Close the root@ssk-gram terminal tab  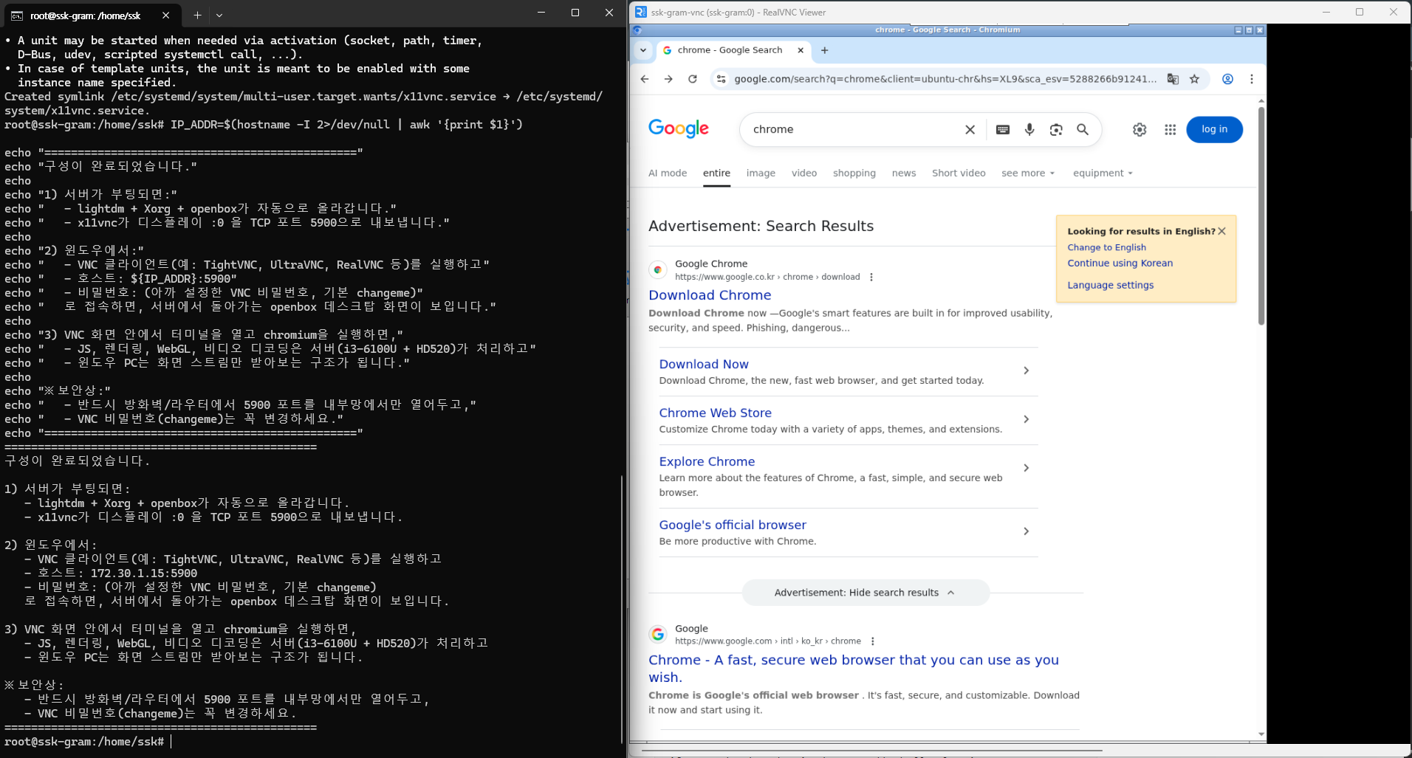[x=165, y=15]
